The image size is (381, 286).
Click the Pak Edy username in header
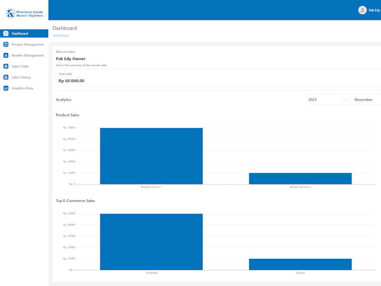point(374,10)
